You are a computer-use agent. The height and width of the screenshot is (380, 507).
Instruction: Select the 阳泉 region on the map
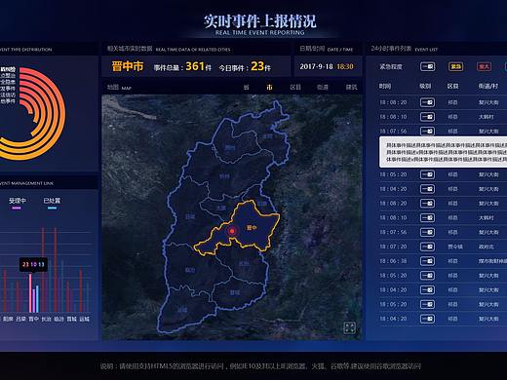[262, 204]
